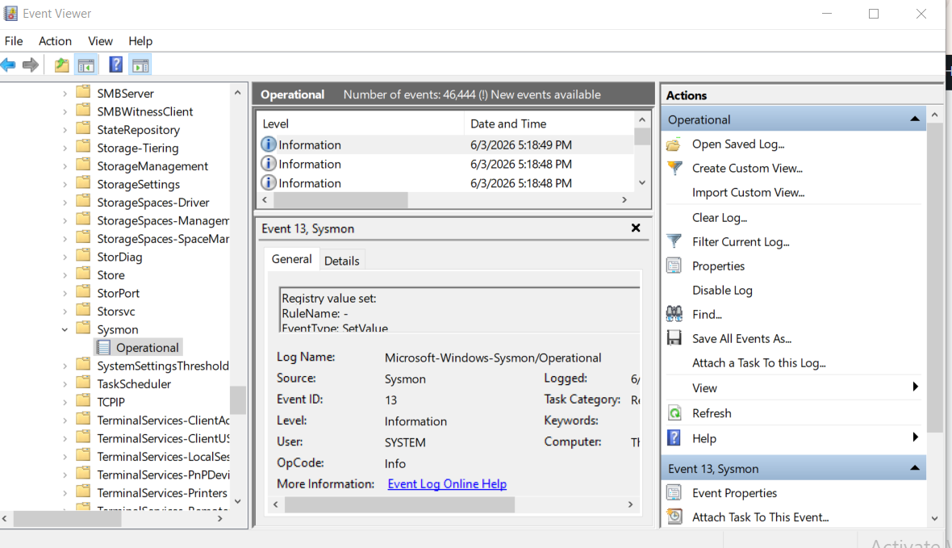Expand the TCPIP tree node

(65, 402)
